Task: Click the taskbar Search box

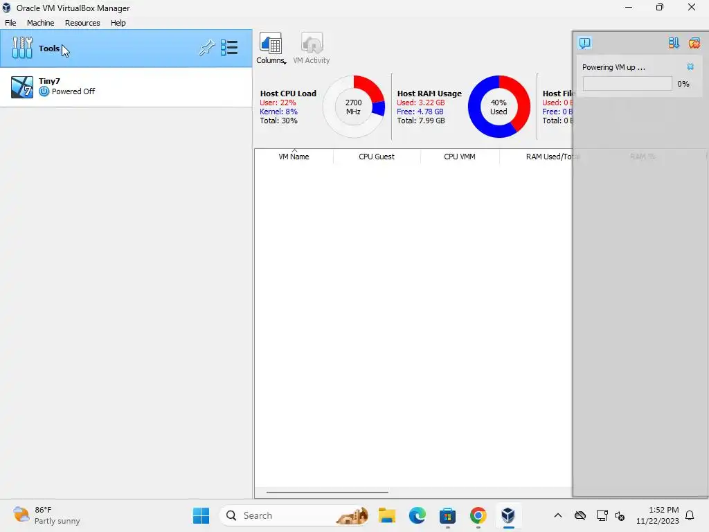Action: point(295,515)
